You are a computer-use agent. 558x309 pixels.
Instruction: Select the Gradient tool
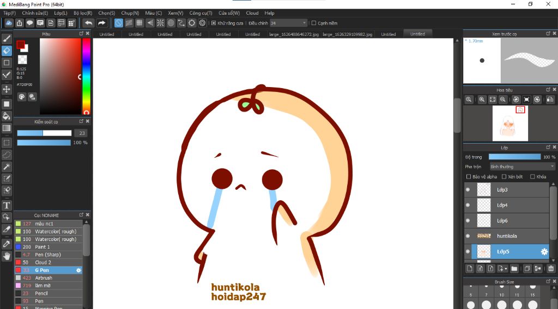pyautogui.click(x=7, y=128)
